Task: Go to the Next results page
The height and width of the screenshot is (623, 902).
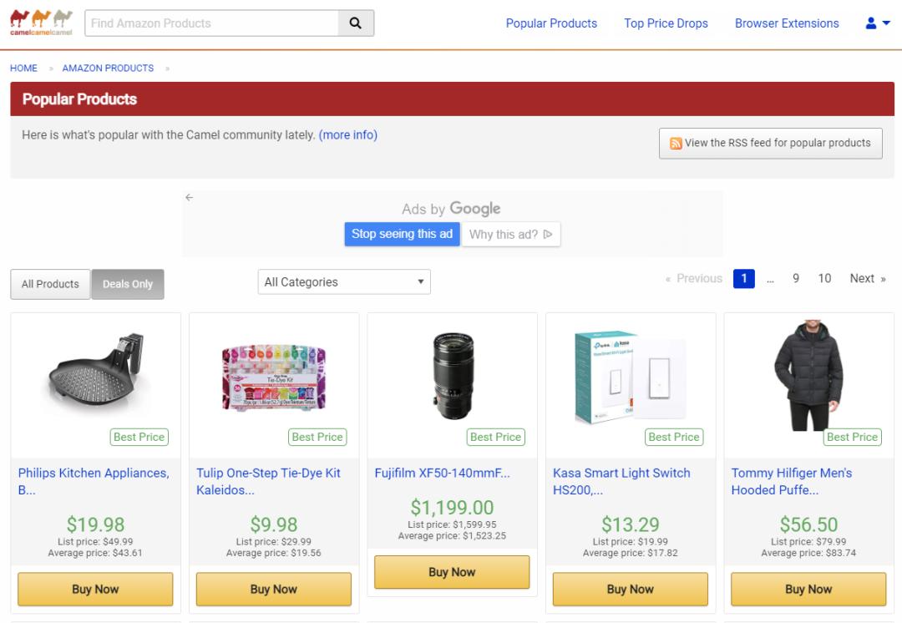Action: pos(867,279)
